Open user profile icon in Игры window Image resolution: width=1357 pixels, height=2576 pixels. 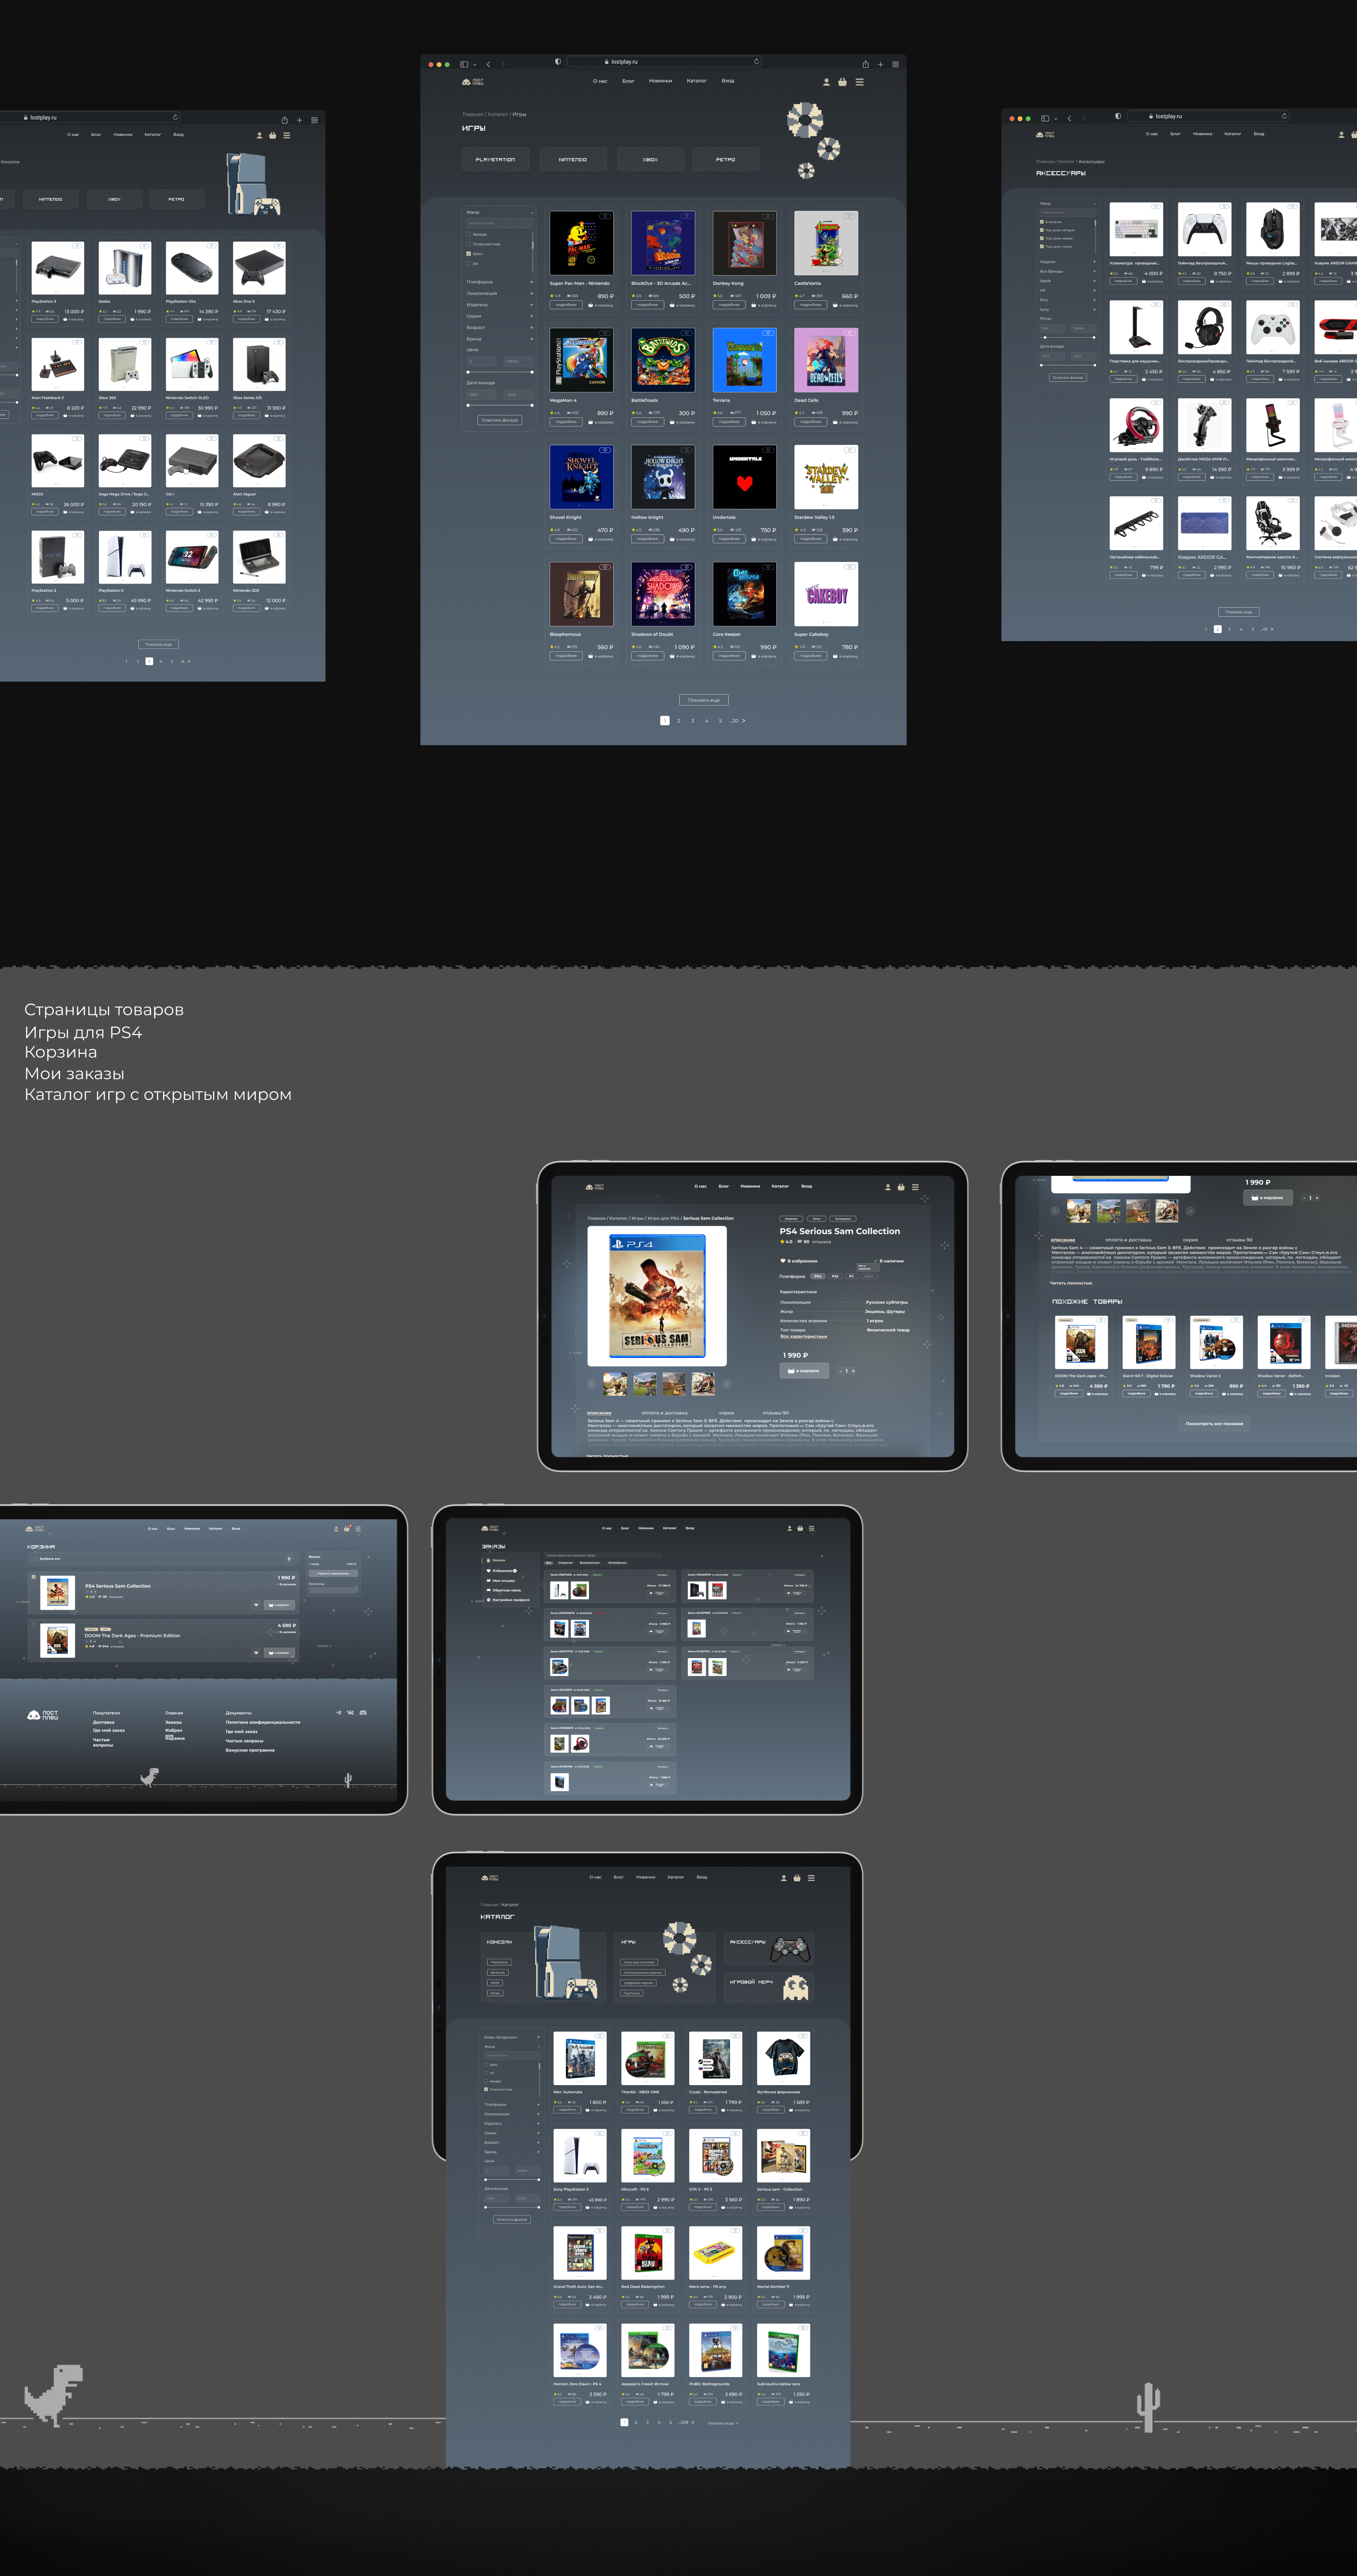click(826, 82)
